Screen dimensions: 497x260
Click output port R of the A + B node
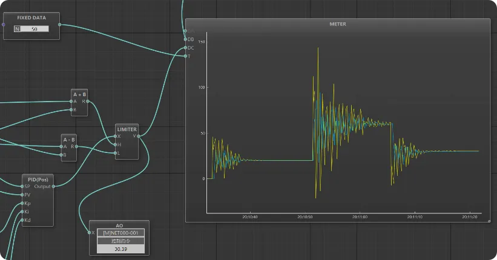coord(88,102)
